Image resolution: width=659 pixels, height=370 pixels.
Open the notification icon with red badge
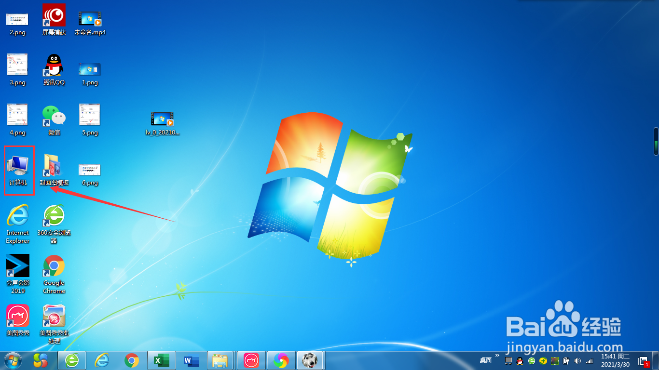point(643,361)
